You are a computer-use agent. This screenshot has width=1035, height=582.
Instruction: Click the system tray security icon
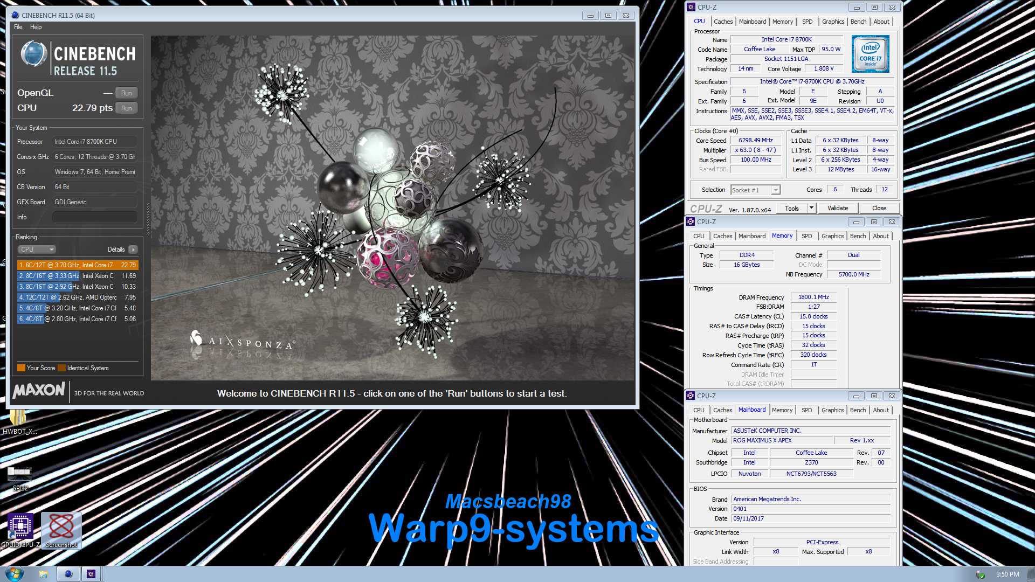tap(981, 574)
